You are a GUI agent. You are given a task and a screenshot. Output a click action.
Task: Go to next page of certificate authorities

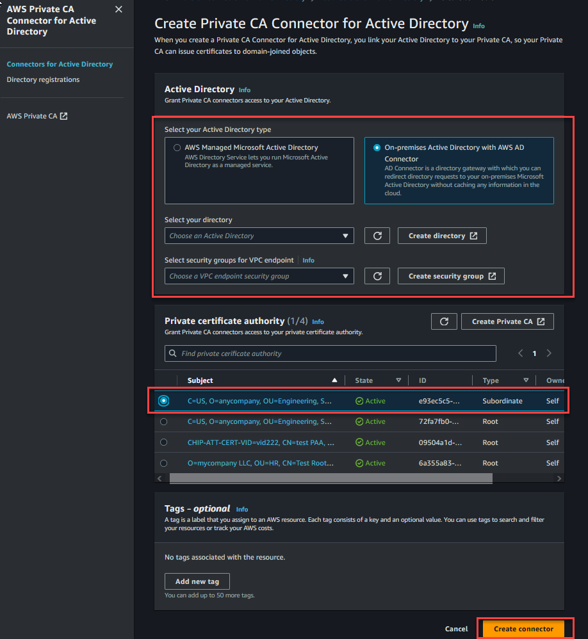549,353
